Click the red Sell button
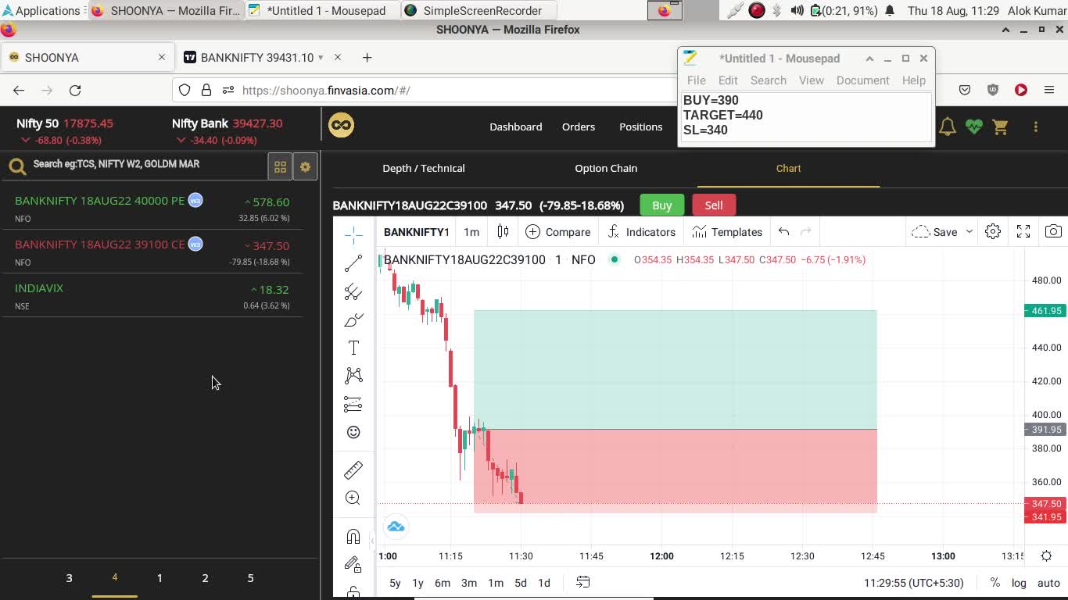The image size is (1068, 600). pos(714,205)
